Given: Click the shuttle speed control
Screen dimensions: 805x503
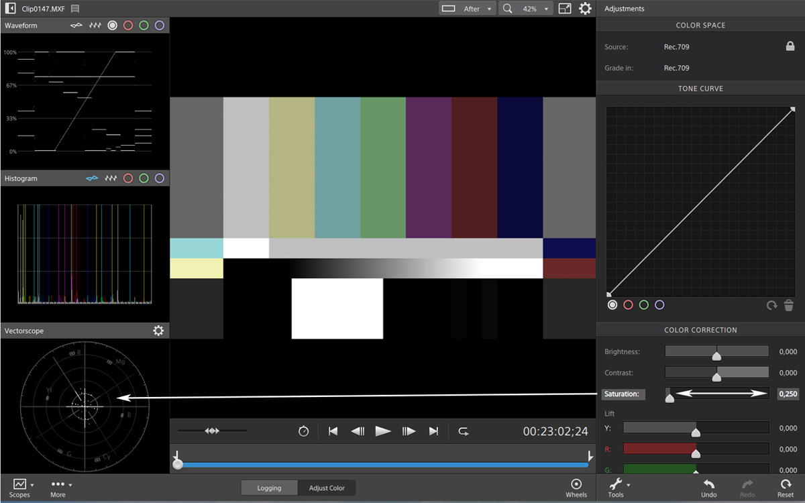Looking at the screenshot, I should coord(212,431).
